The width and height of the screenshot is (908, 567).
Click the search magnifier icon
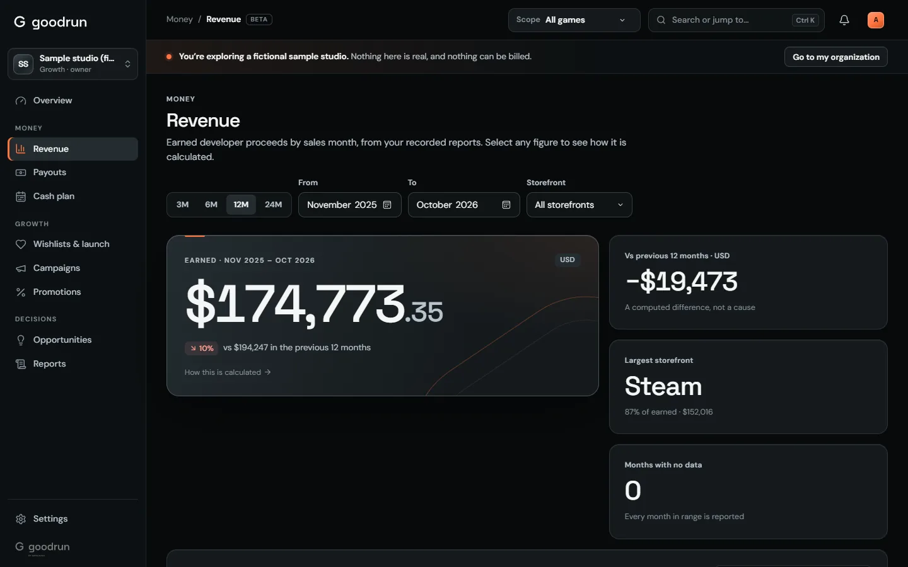tap(661, 20)
